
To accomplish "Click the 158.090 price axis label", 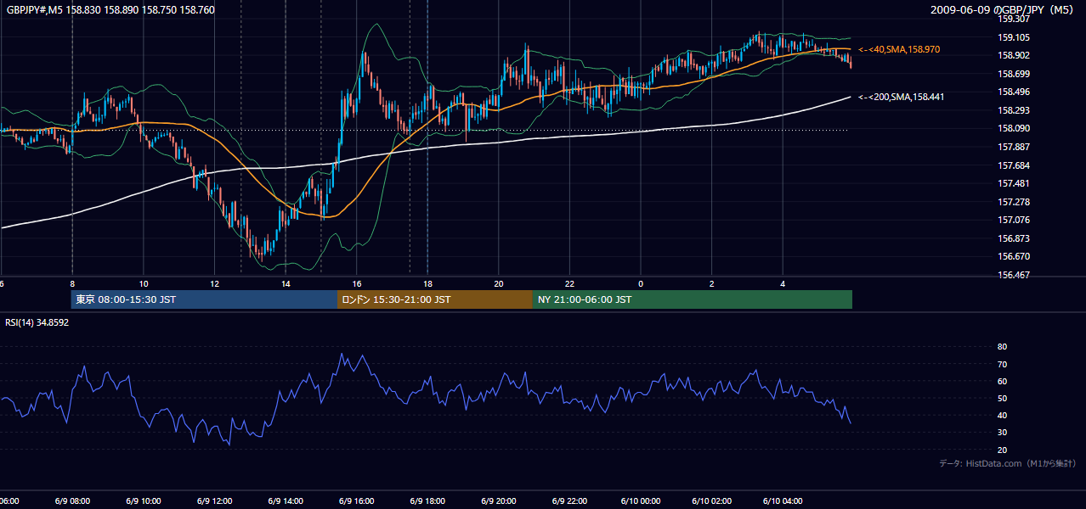I will pos(1015,128).
